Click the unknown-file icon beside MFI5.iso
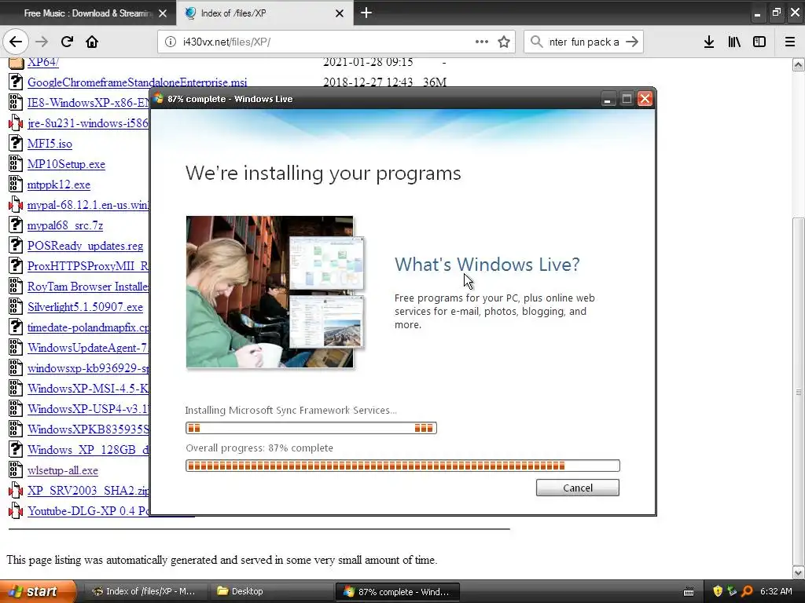 coord(16,143)
